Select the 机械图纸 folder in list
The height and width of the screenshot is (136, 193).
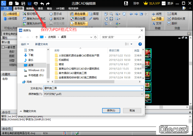click(x=64, y=60)
